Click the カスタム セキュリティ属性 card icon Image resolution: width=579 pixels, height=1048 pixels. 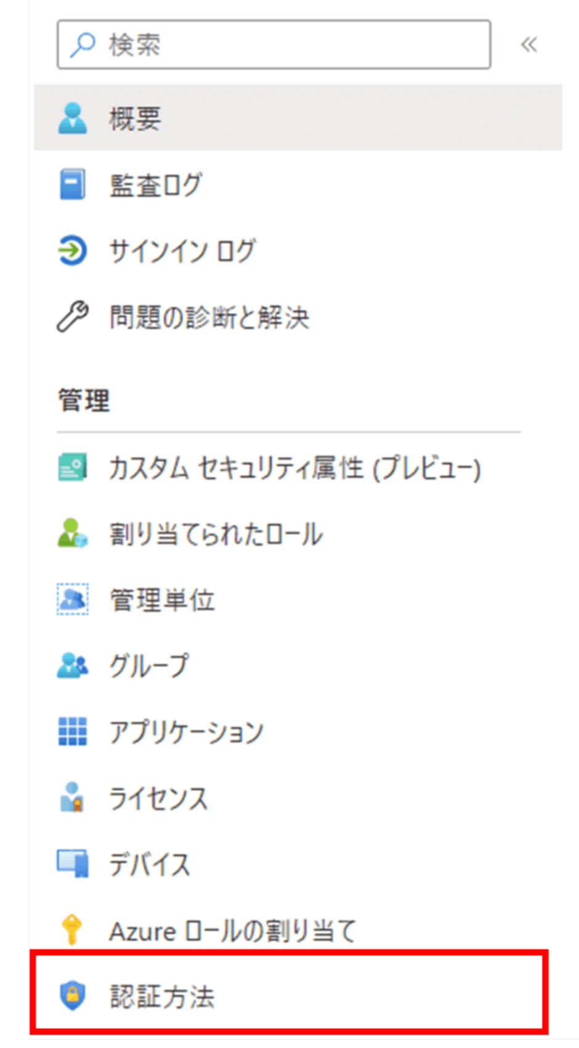click(73, 467)
